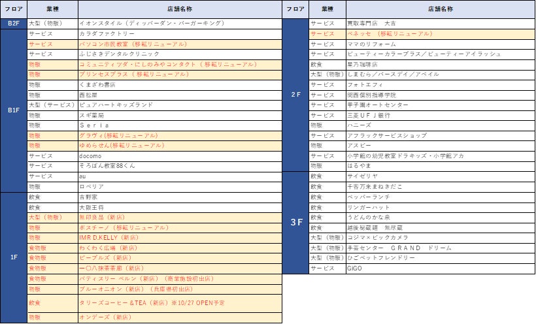Click the 'コジマ×ビックカメラ' cell
This screenshot has width=536, height=324.
click(441, 238)
